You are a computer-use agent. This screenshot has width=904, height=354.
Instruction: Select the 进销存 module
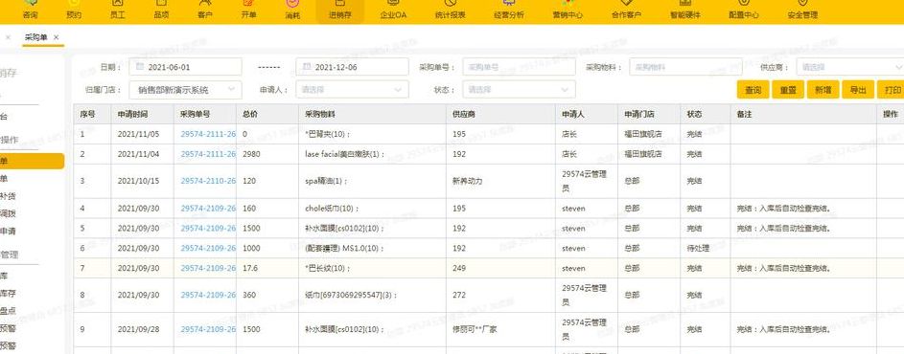pos(340,11)
